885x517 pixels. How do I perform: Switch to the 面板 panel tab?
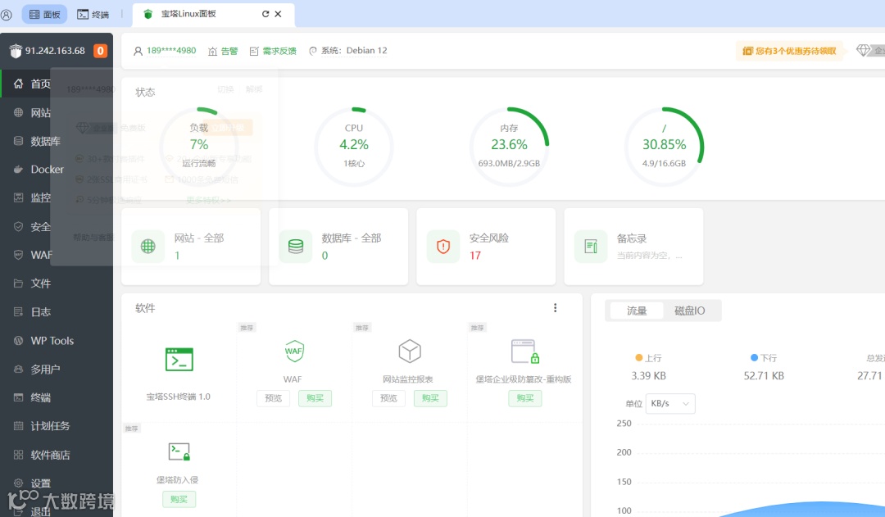pyautogui.click(x=44, y=14)
